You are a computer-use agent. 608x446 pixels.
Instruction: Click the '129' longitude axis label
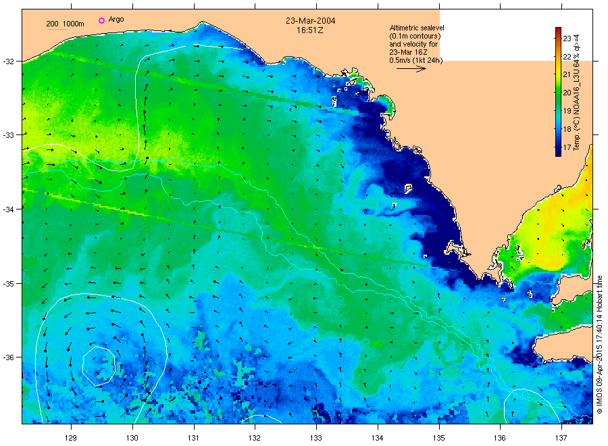[71, 438]
